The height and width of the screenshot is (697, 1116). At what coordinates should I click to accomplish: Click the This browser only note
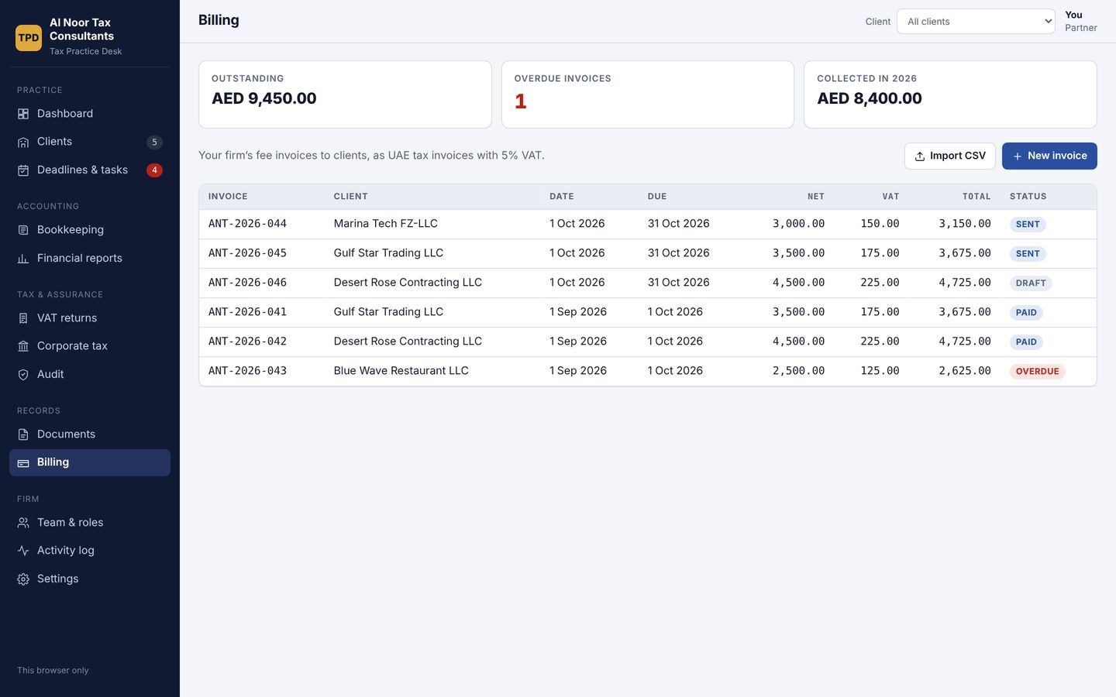click(x=53, y=671)
